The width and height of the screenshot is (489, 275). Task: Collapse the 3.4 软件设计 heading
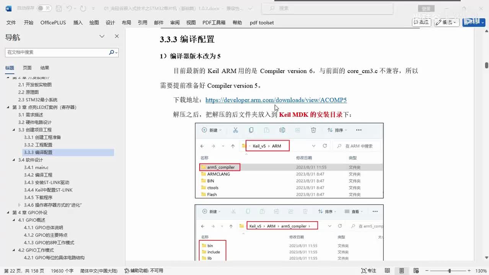(x=14, y=160)
